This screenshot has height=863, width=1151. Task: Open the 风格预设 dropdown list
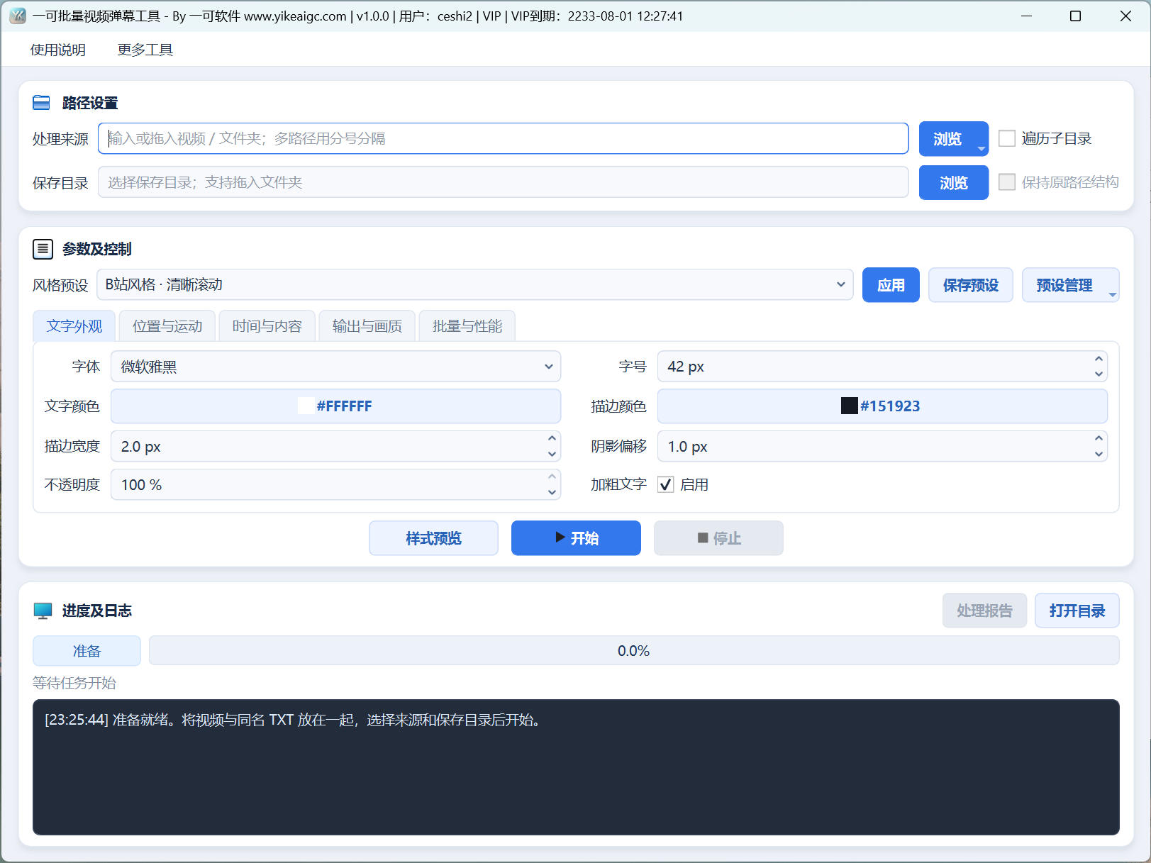(x=474, y=284)
